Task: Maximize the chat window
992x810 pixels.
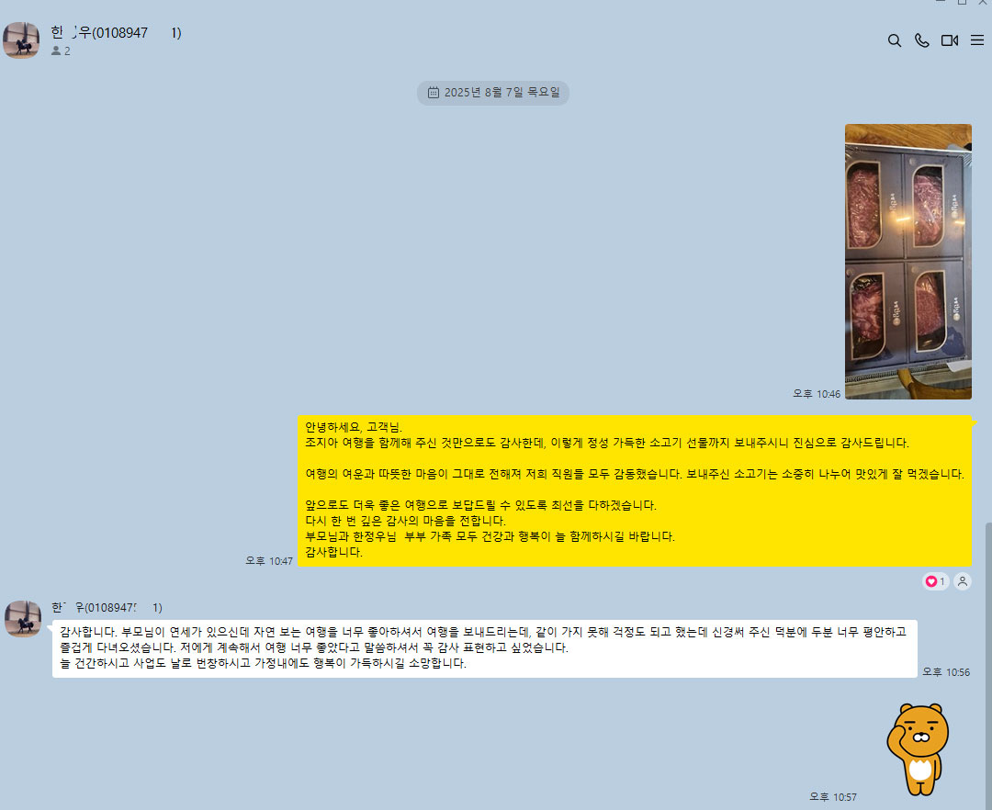Action: click(962, 3)
